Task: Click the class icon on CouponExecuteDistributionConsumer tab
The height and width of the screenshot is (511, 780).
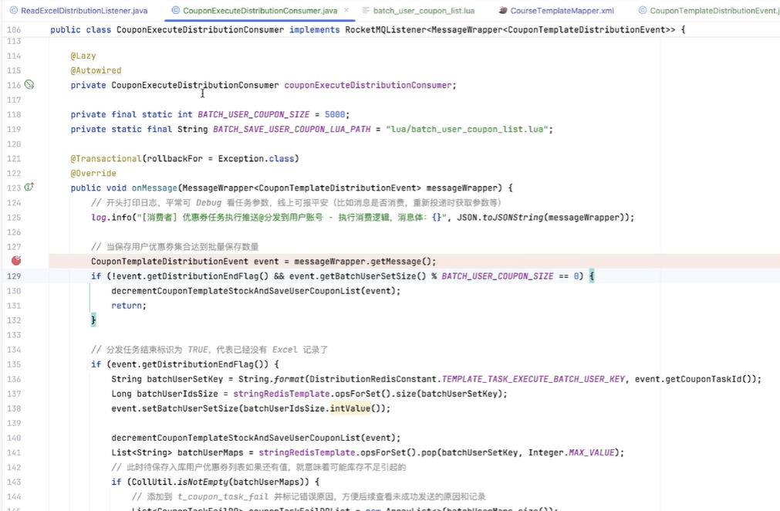Action: tap(175, 11)
